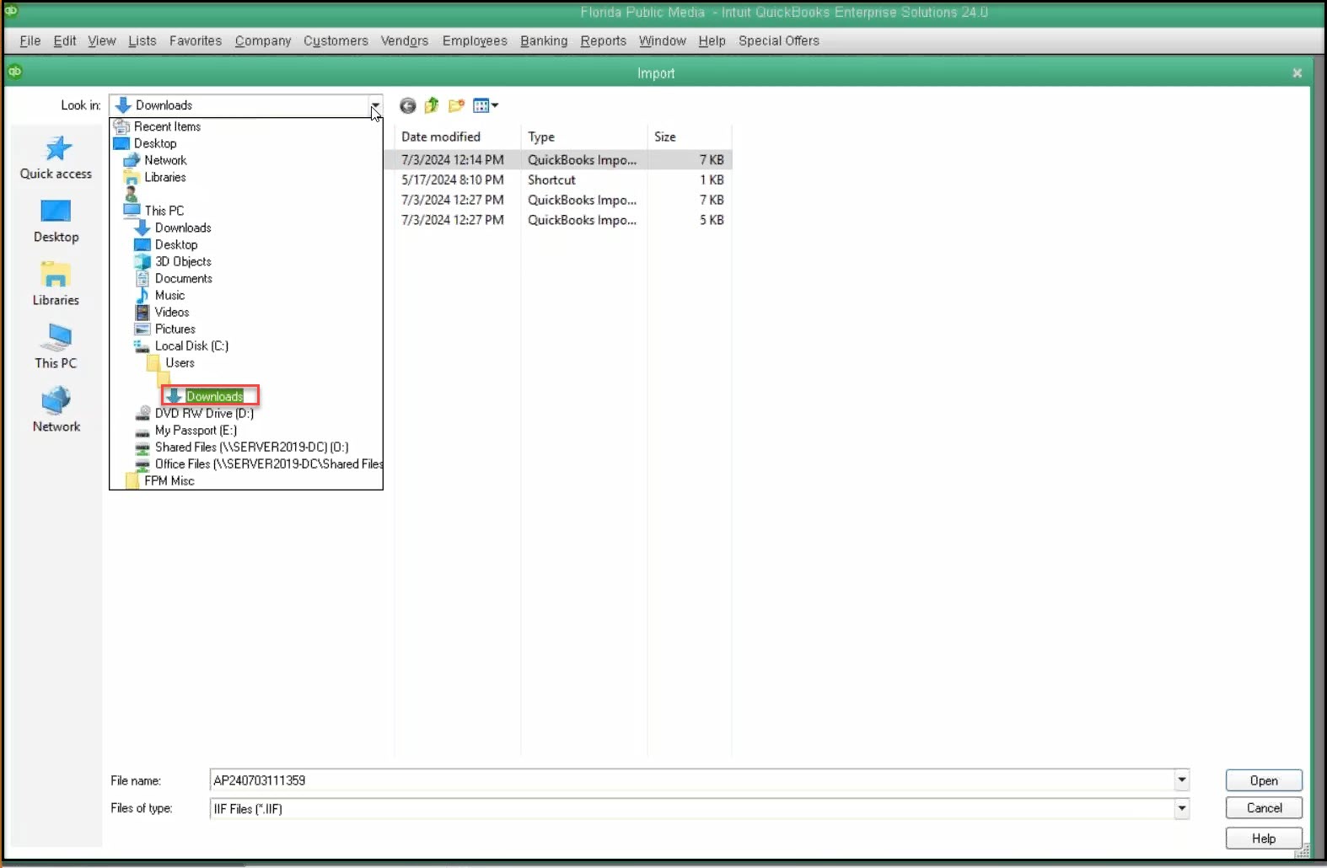Expand the Files of type dropdown
Viewport: 1327px width, 868px height.
click(1182, 809)
